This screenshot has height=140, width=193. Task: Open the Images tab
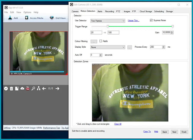(x=127, y=11)
